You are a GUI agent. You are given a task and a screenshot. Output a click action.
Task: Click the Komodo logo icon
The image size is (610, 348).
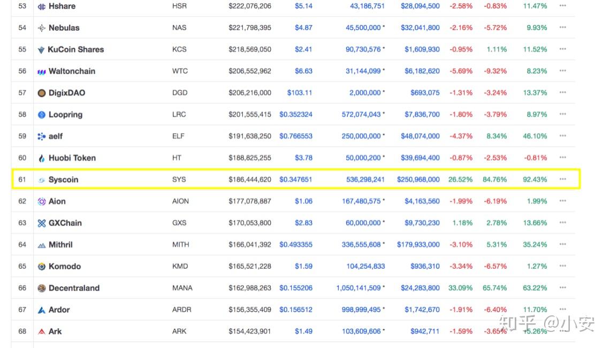click(x=42, y=267)
